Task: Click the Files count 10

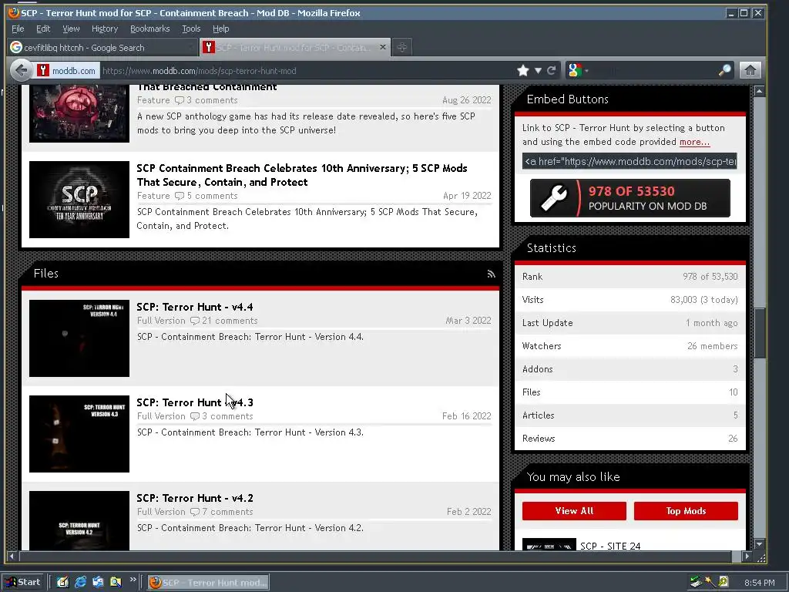Action: 734,392
